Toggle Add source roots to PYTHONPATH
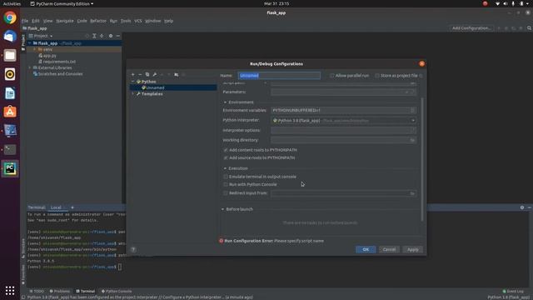Image resolution: width=533 pixels, height=300 pixels. point(226,157)
